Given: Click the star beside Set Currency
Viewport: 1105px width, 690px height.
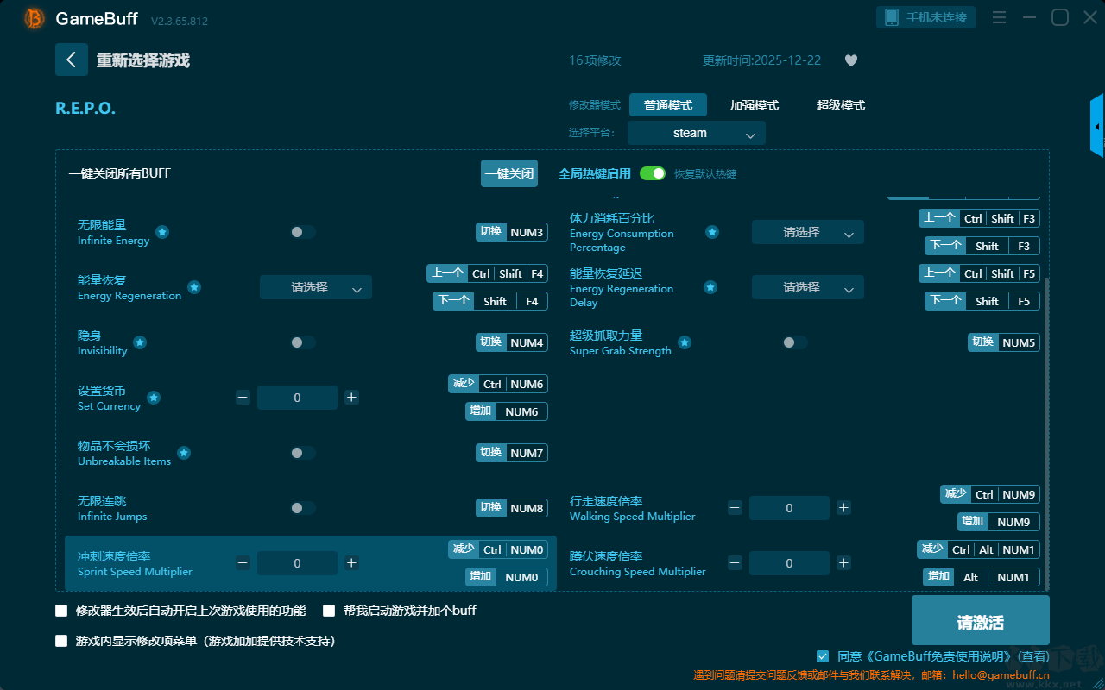Looking at the screenshot, I should (154, 398).
